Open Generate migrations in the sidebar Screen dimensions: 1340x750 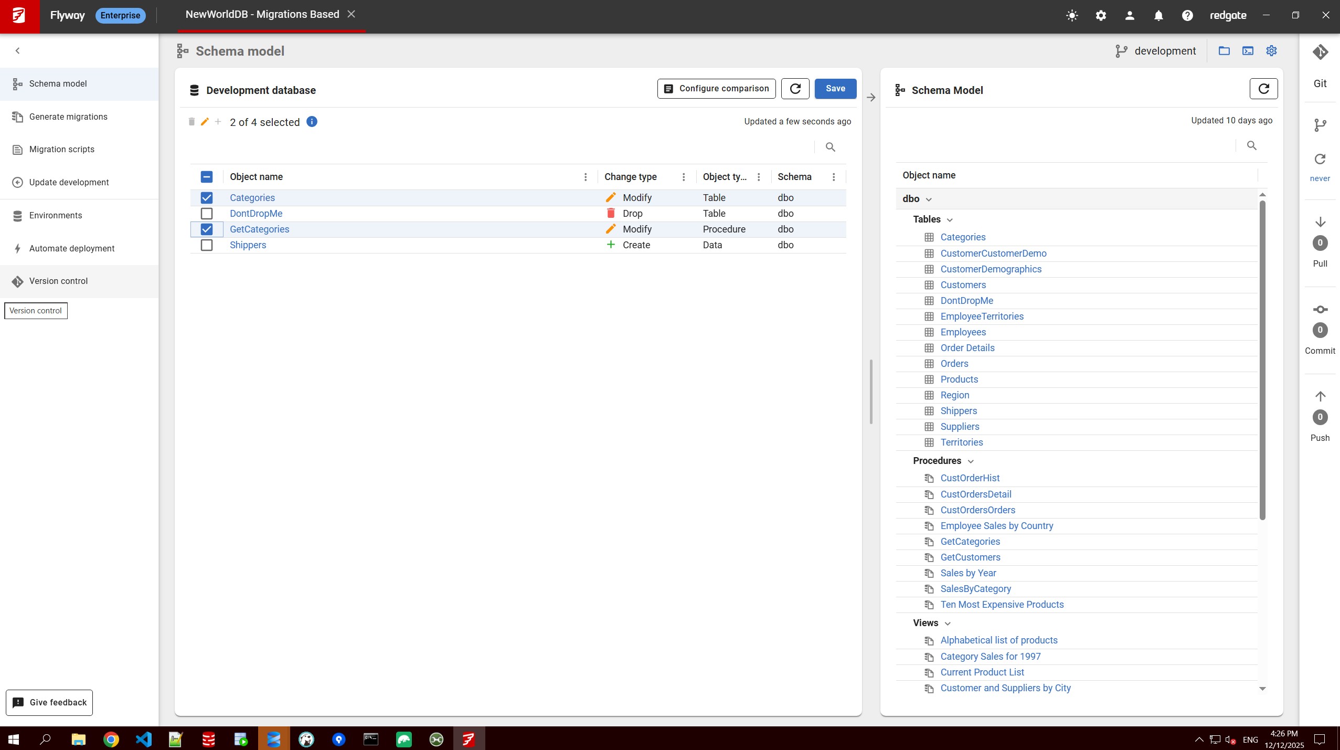tap(68, 117)
